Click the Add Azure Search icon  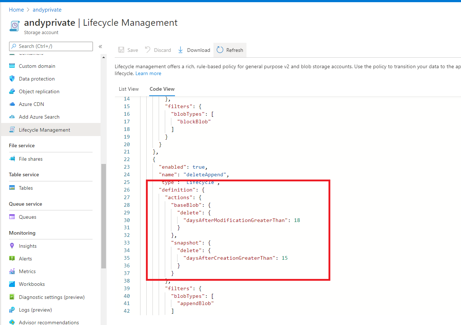[12, 117]
